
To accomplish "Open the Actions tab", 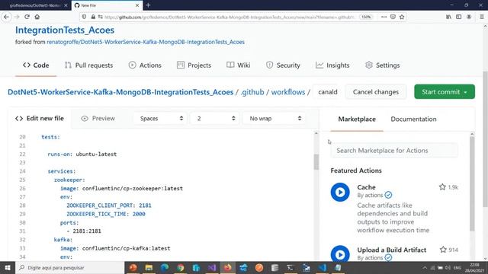I will 145,65.
